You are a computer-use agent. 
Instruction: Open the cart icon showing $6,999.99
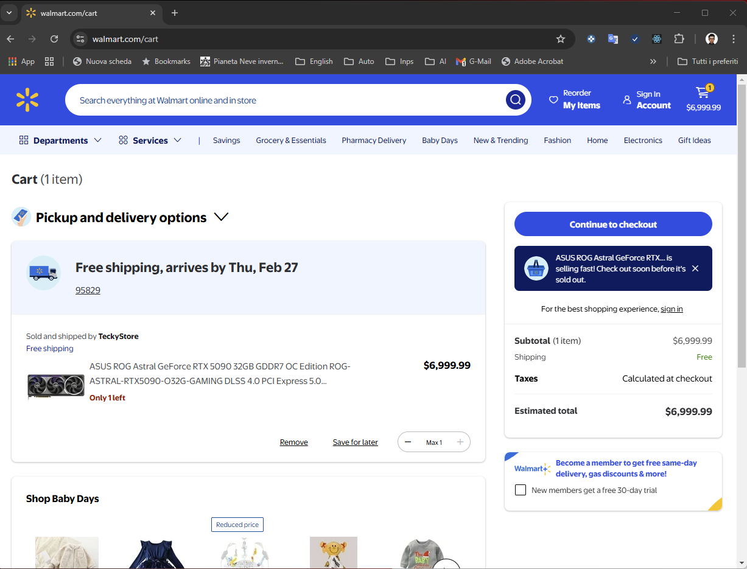pyautogui.click(x=703, y=99)
